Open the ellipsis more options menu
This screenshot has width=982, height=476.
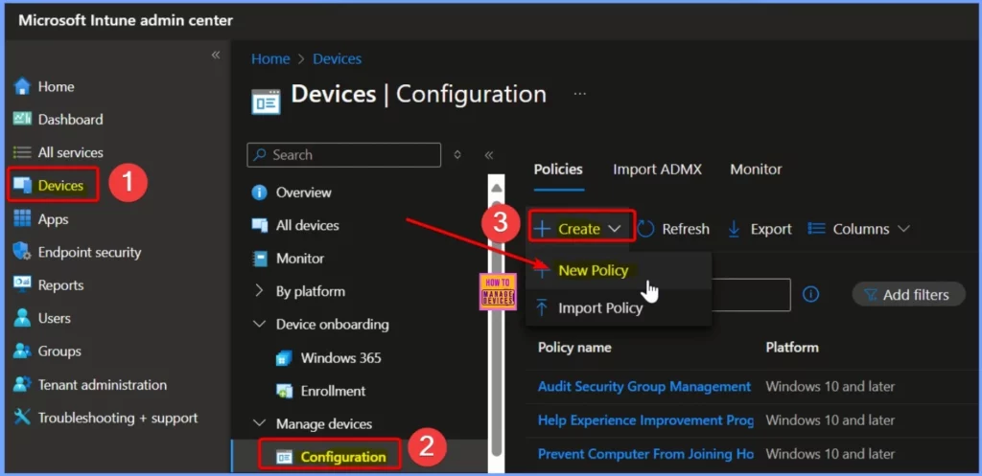coord(580,94)
